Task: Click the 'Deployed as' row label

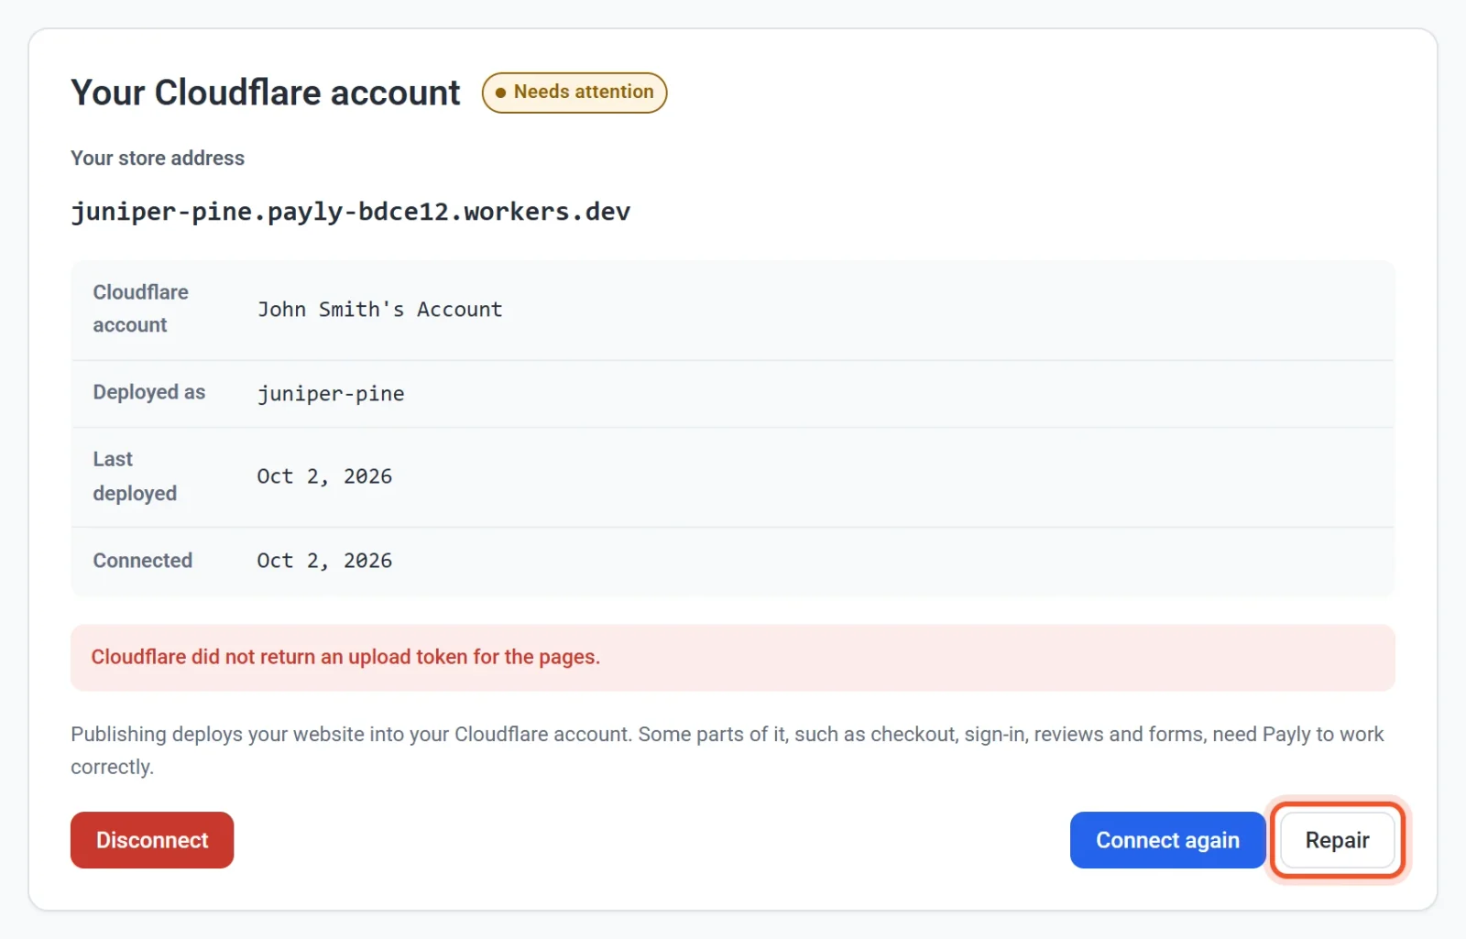Action: tap(149, 392)
